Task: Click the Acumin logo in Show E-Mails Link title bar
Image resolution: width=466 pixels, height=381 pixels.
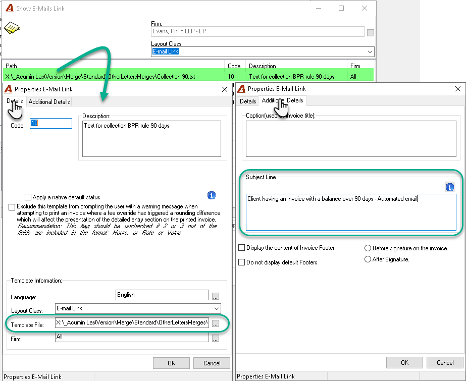Action: (x=10, y=8)
